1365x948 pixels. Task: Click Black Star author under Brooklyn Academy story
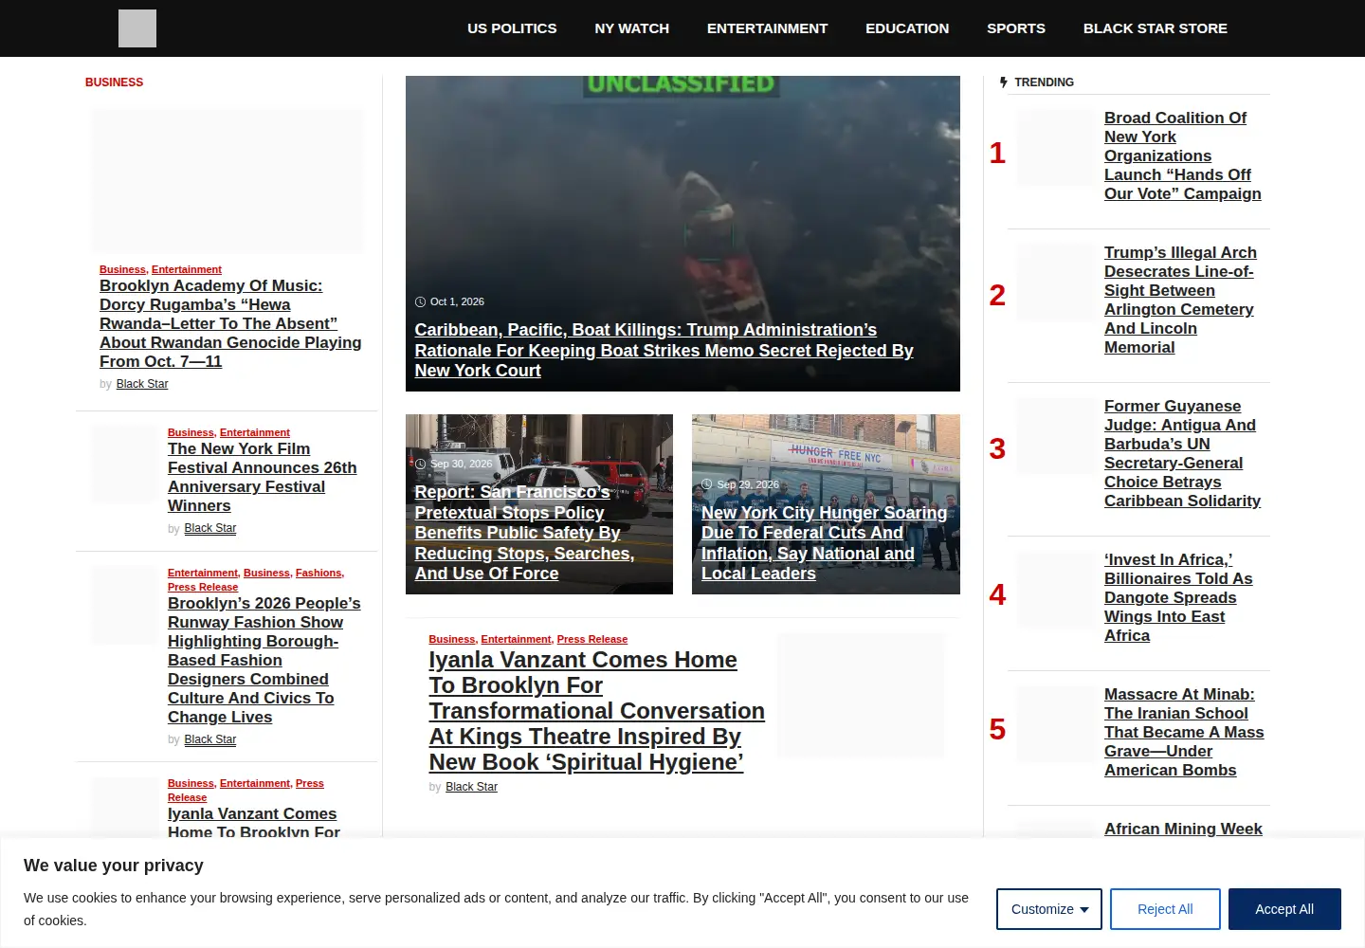(142, 384)
